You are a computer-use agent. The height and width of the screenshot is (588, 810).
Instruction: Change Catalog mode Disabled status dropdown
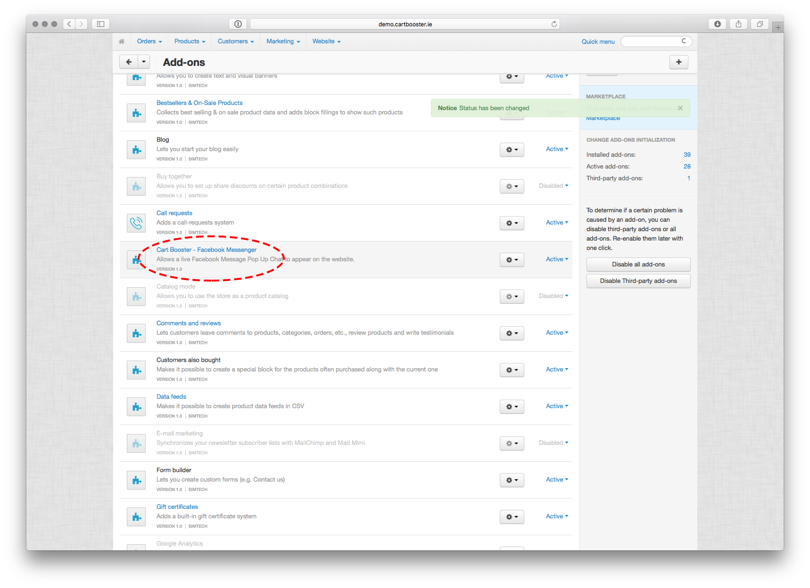pos(554,296)
